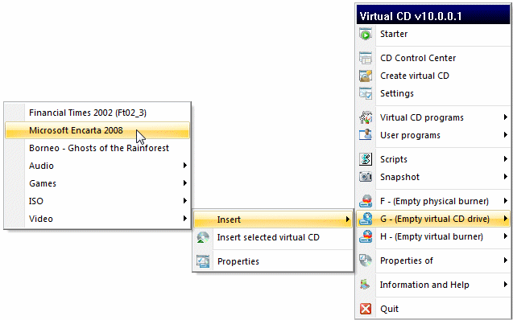Click the Starter play icon

pyautogui.click(x=366, y=34)
